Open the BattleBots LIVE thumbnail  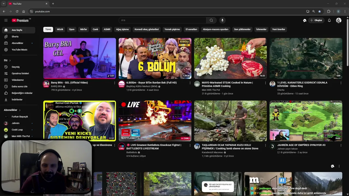pyautogui.click(x=155, y=121)
